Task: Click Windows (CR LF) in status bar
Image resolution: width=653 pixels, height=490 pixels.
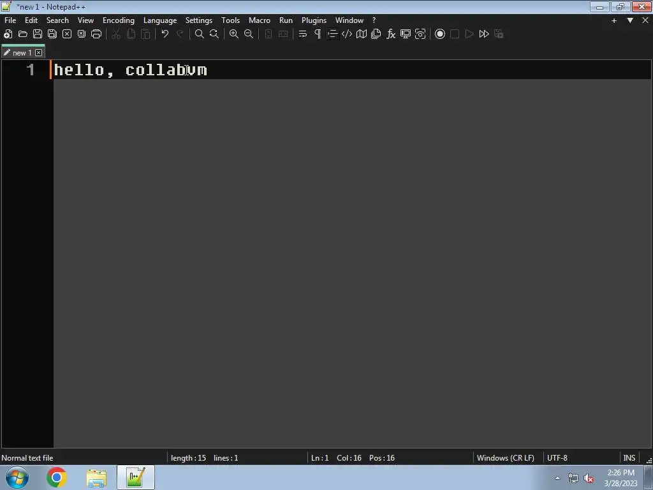Action: (505, 458)
